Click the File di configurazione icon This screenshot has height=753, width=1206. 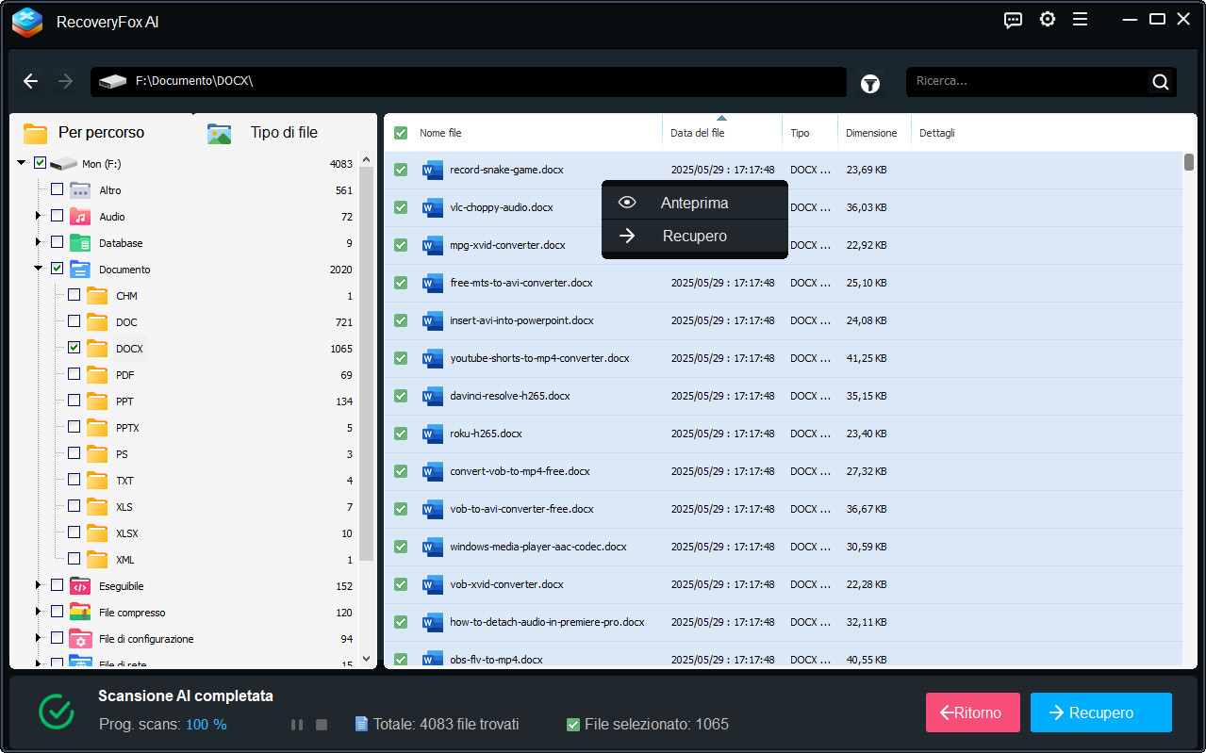point(80,639)
